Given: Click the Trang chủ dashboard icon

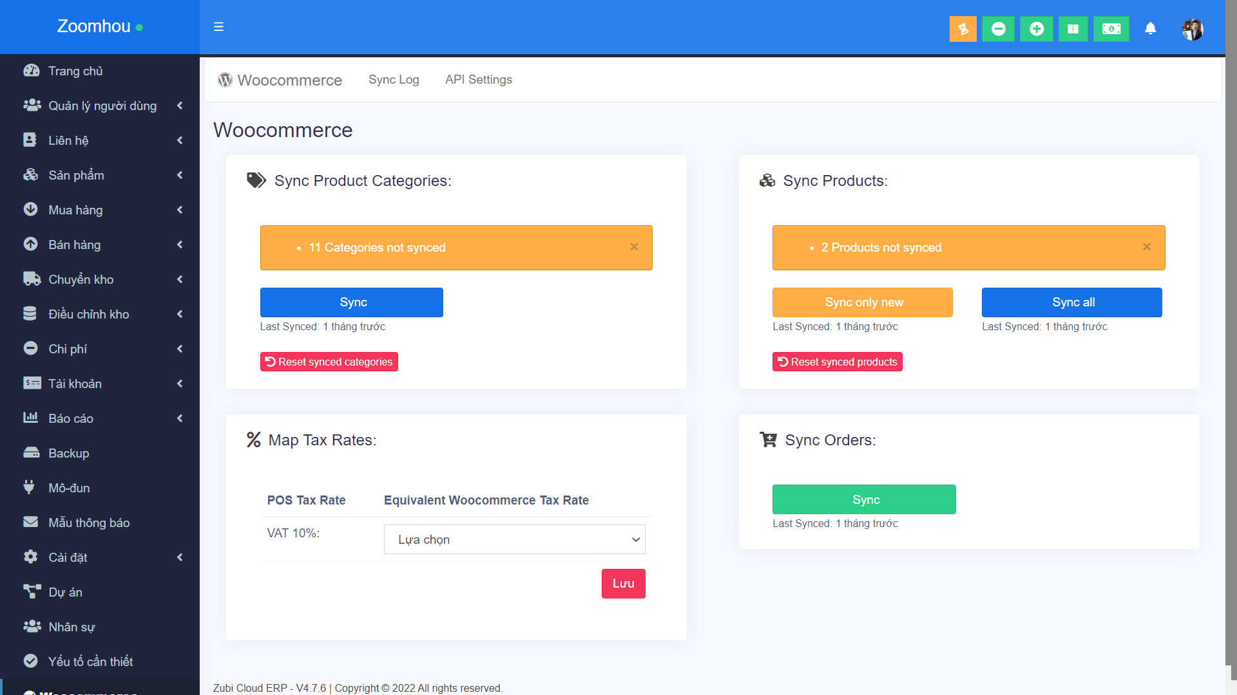Looking at the screenshot, I should click(x=31, y=71).
